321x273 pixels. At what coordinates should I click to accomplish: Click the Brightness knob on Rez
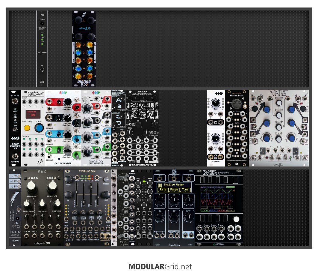(27, 204)
